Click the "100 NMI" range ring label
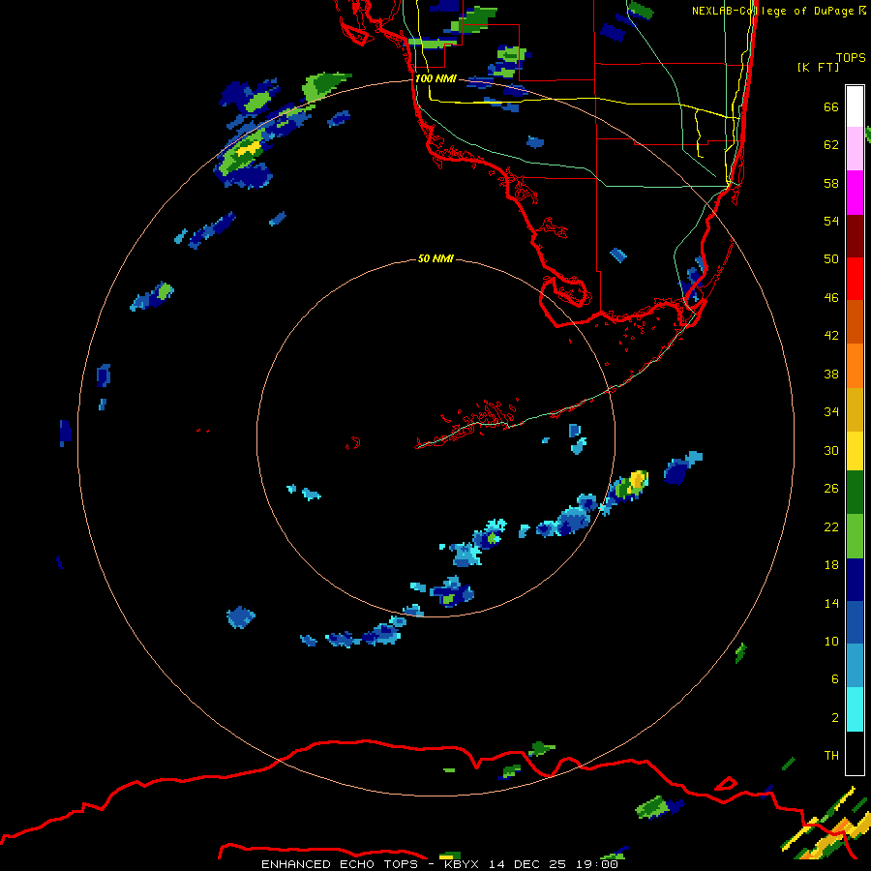Screen dimensions: 871x871 coord(435,78)
